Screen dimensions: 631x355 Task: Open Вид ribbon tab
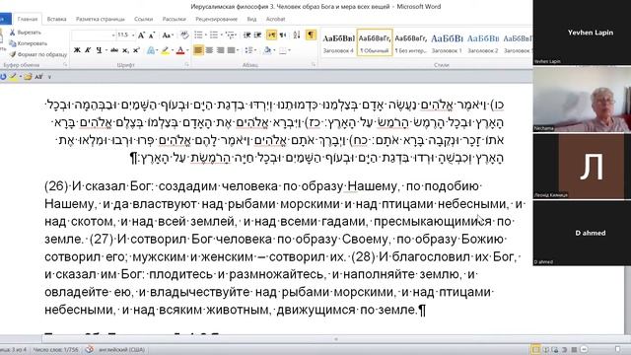[x=251, y=19]
